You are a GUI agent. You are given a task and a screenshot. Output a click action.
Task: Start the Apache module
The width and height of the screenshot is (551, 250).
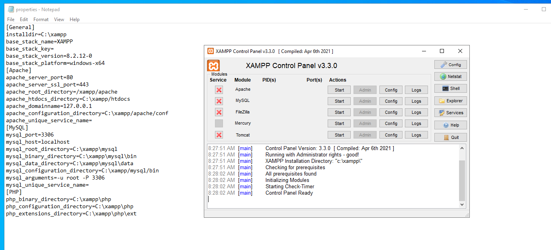[339, 90]
